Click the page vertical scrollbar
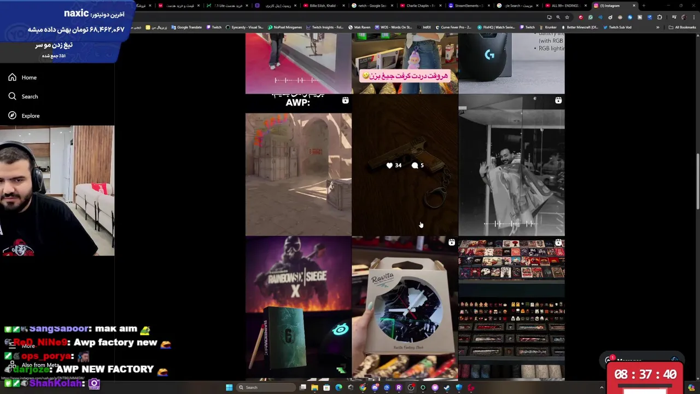Viewport: 700px width, 394px height. pos(697,181)
